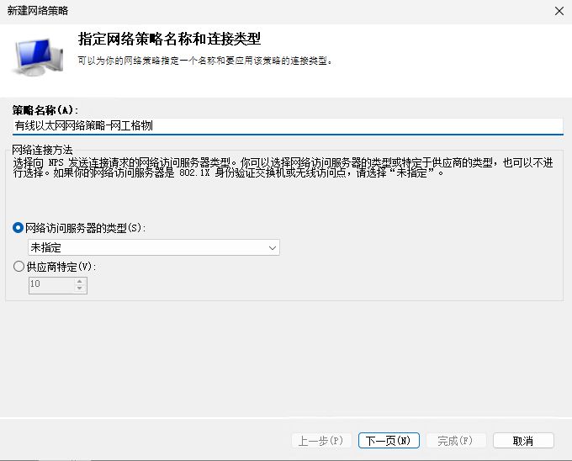Click the 指定网络策略名称和连接类型 heading
572x461 pixels.
[x=169, y=40]
